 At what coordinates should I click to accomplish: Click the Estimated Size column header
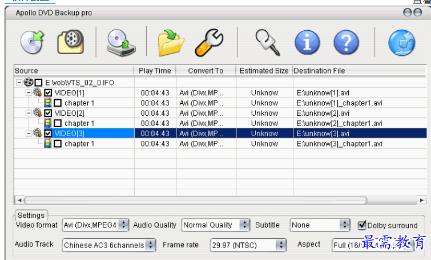point(264,71)
